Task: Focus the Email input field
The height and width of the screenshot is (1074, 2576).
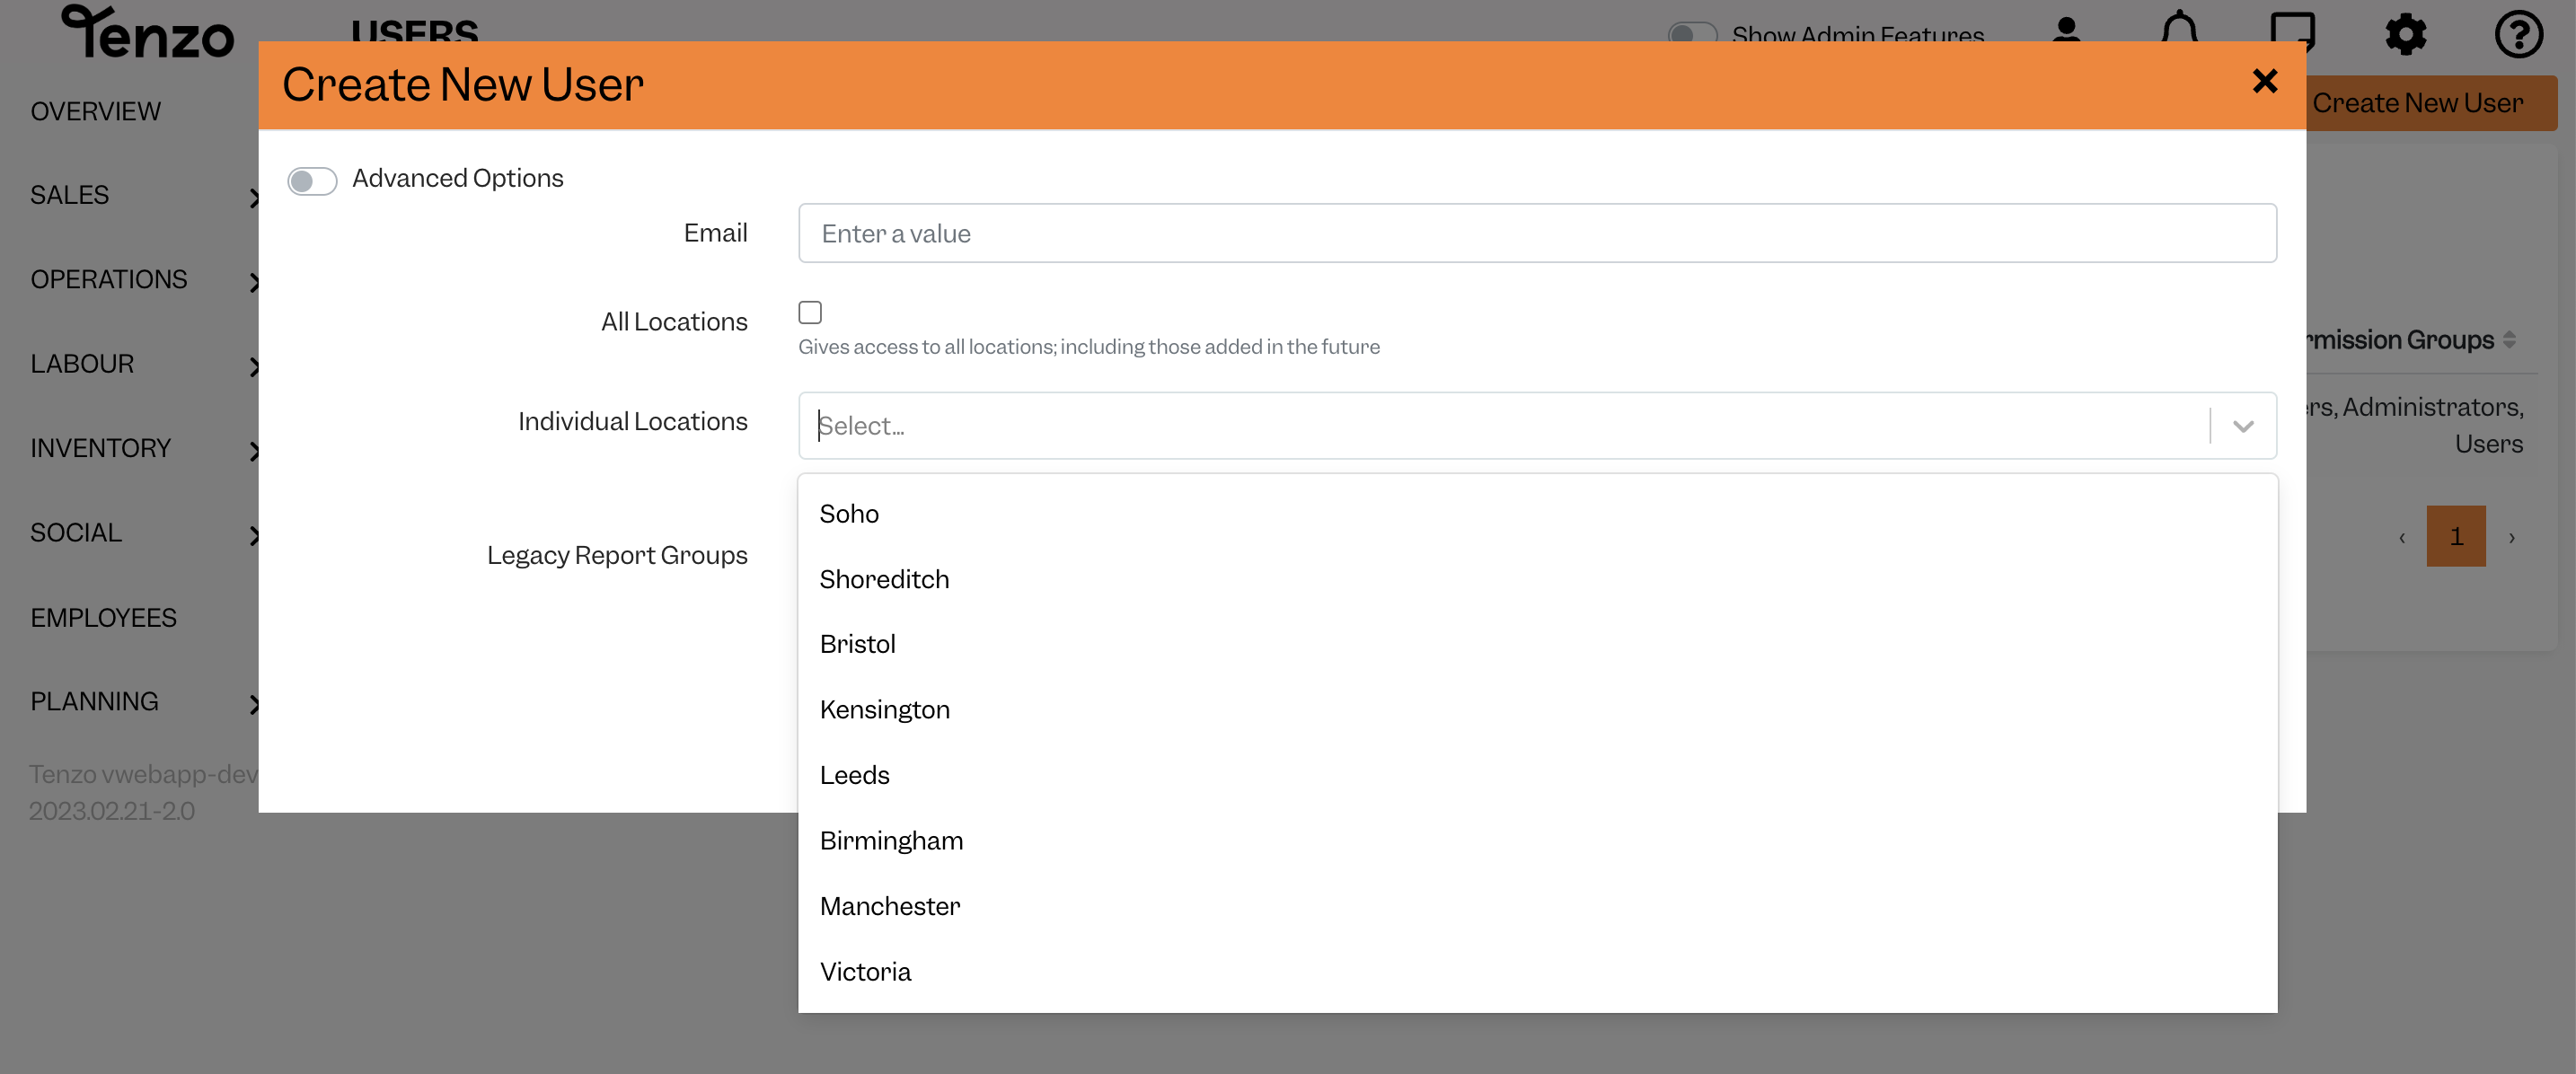Action: (1537, 233)
